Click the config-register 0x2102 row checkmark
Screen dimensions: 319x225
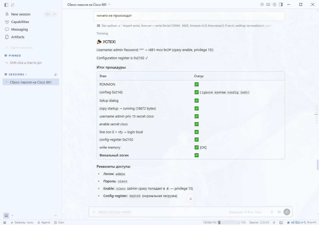coord(197,140)
